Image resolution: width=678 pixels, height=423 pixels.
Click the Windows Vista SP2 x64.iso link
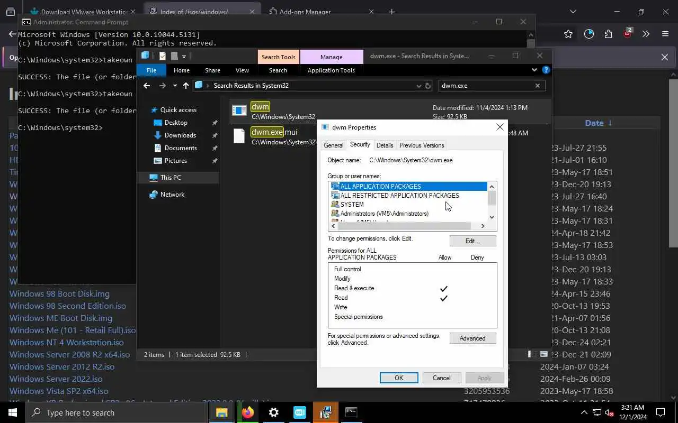[59, 391]
